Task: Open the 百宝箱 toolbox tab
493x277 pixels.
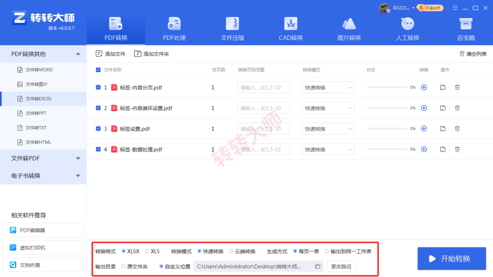Action: (466, 29)
